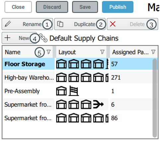Screen dimensions: 161x141
Task: Click the Close button
Action: (18, 7)
